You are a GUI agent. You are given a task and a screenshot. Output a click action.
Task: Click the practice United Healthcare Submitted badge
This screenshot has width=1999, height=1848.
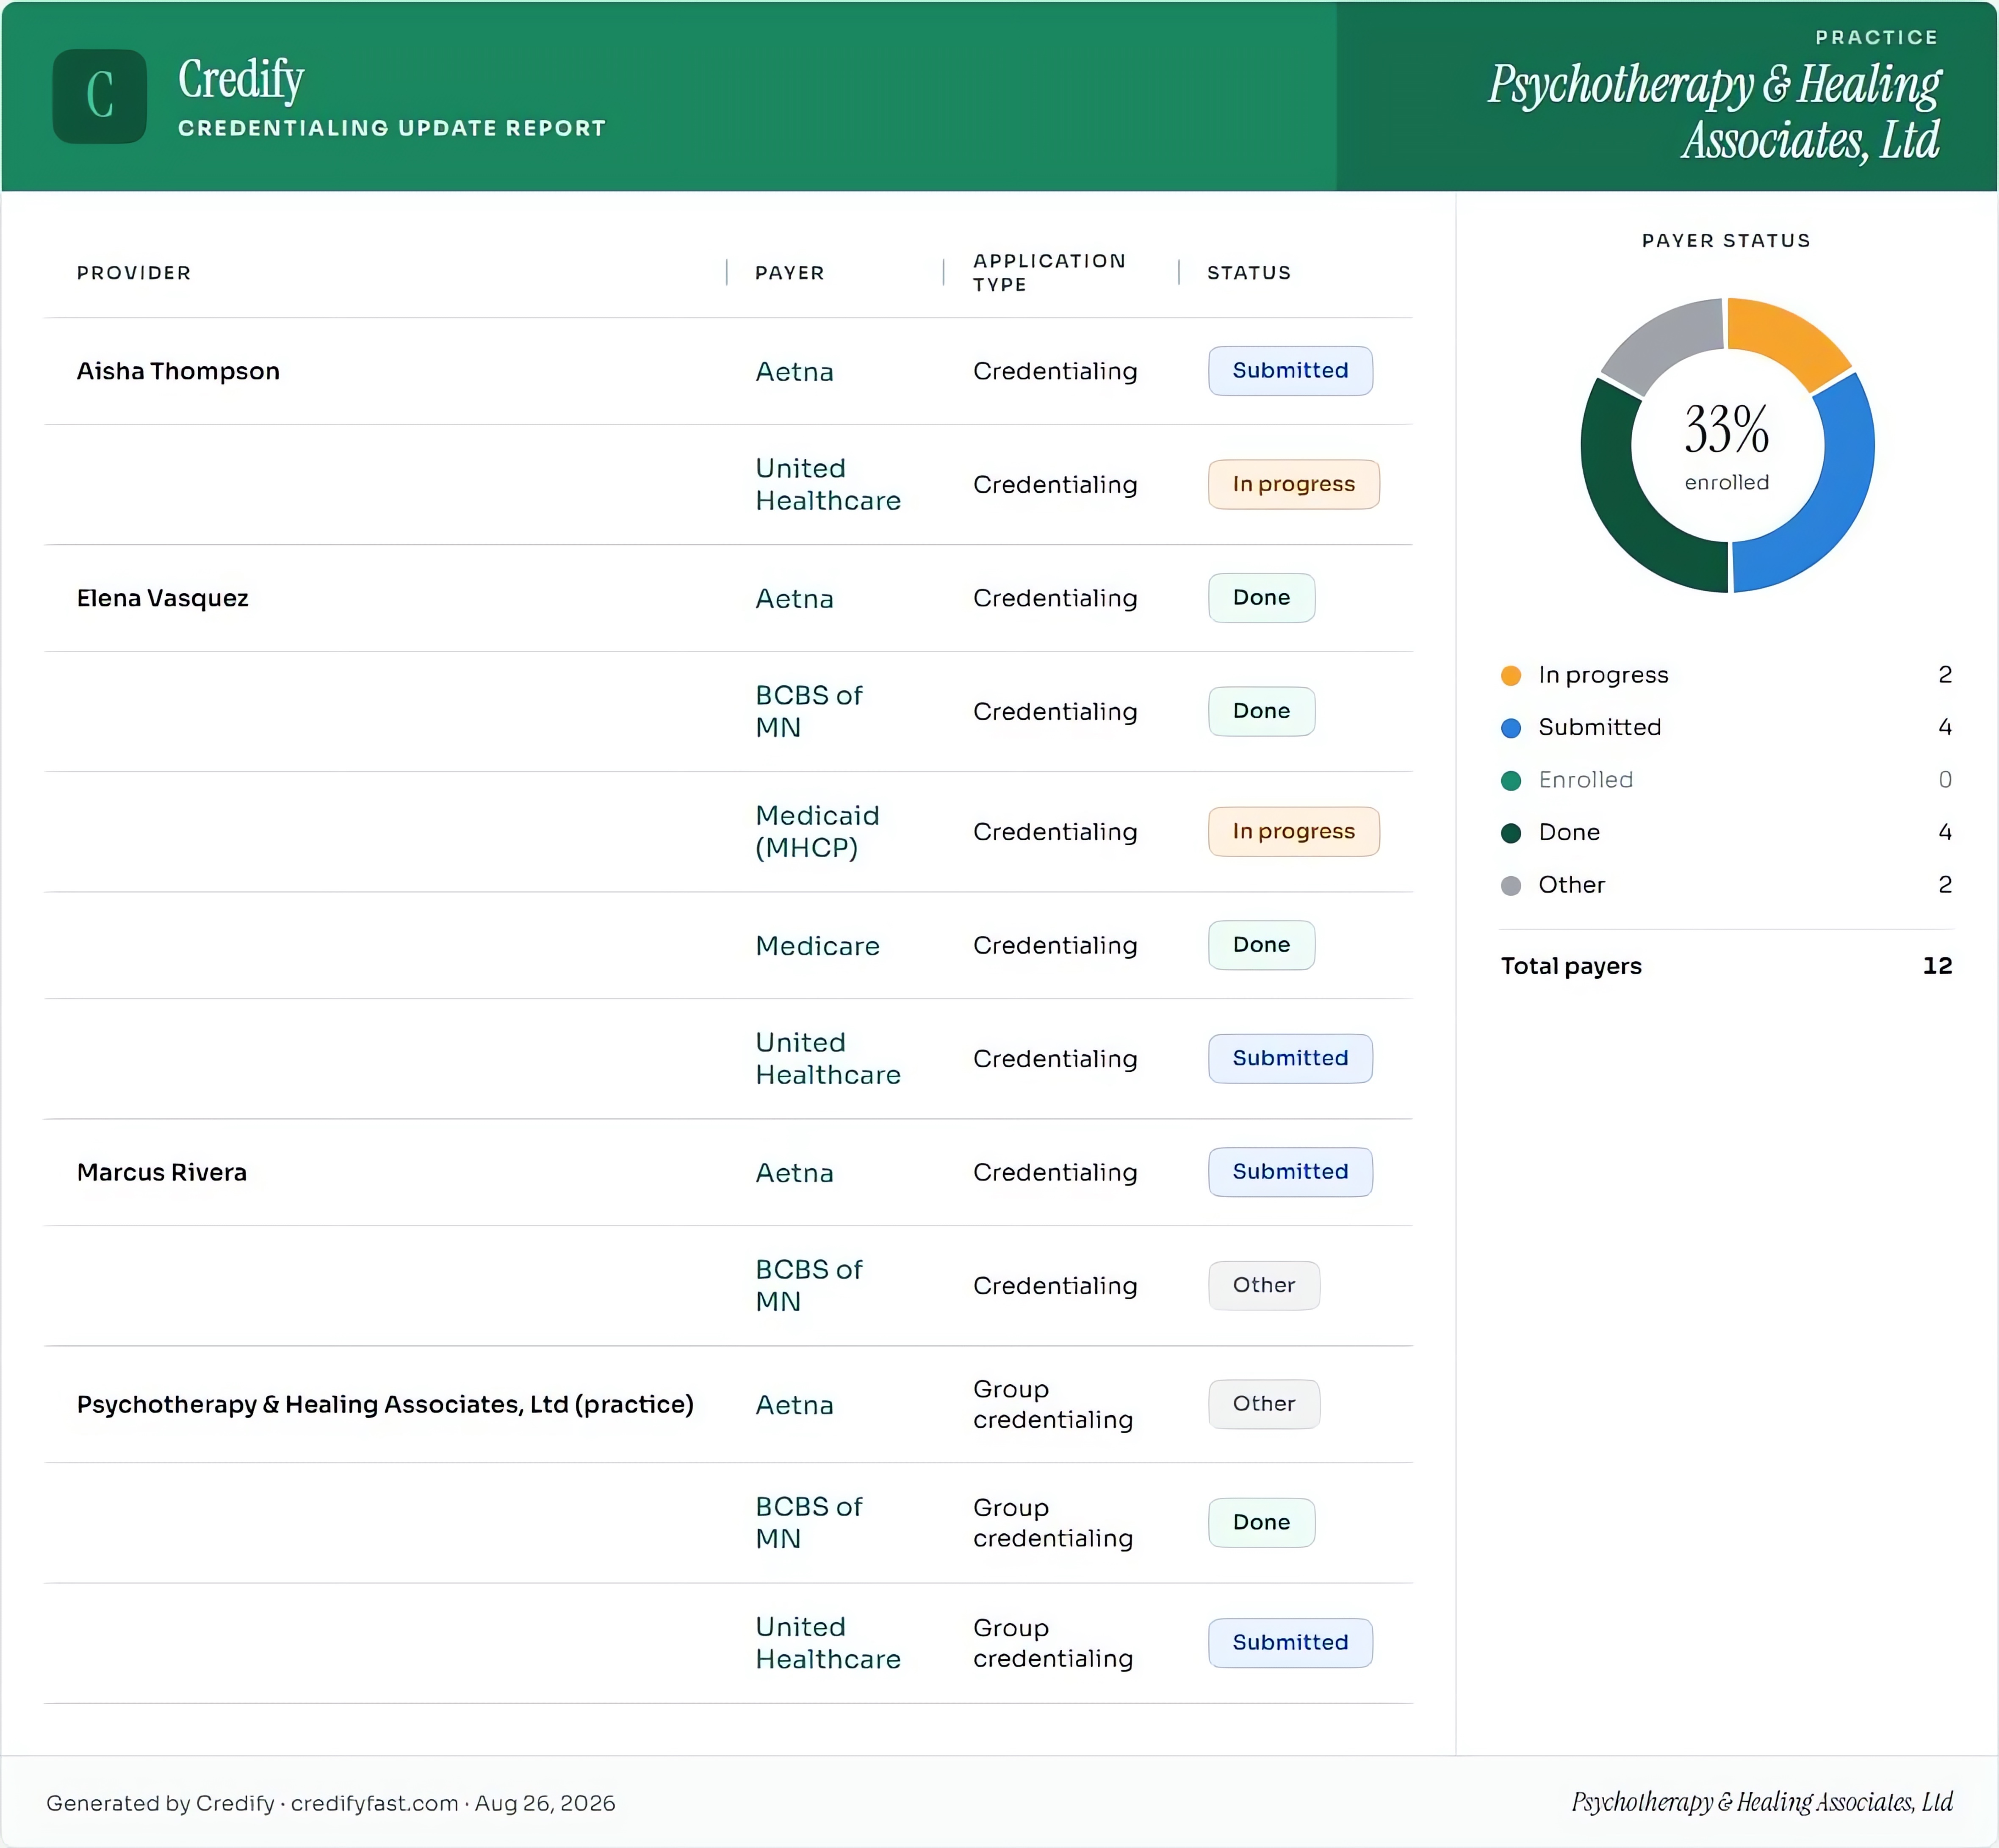[x=1290, y=1643]
